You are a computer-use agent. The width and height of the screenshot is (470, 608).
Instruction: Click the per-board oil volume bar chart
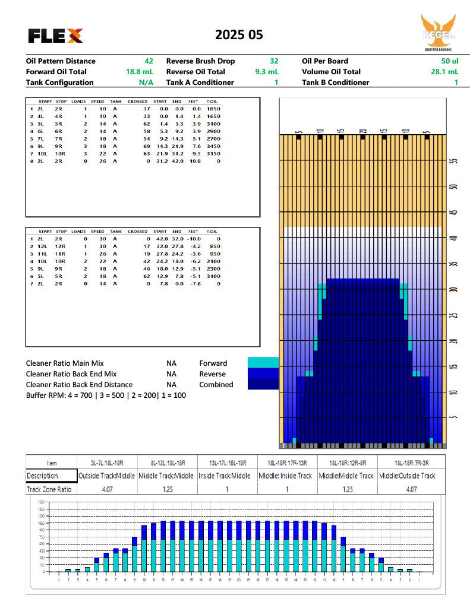pyautogui.click(x=235, y=542)
